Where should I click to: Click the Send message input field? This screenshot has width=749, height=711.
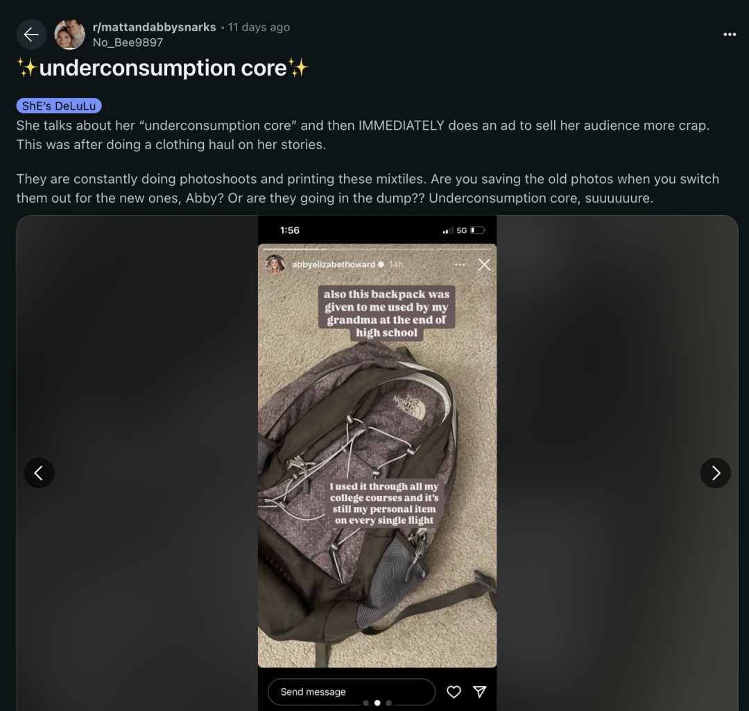click(x=352, y=692)
